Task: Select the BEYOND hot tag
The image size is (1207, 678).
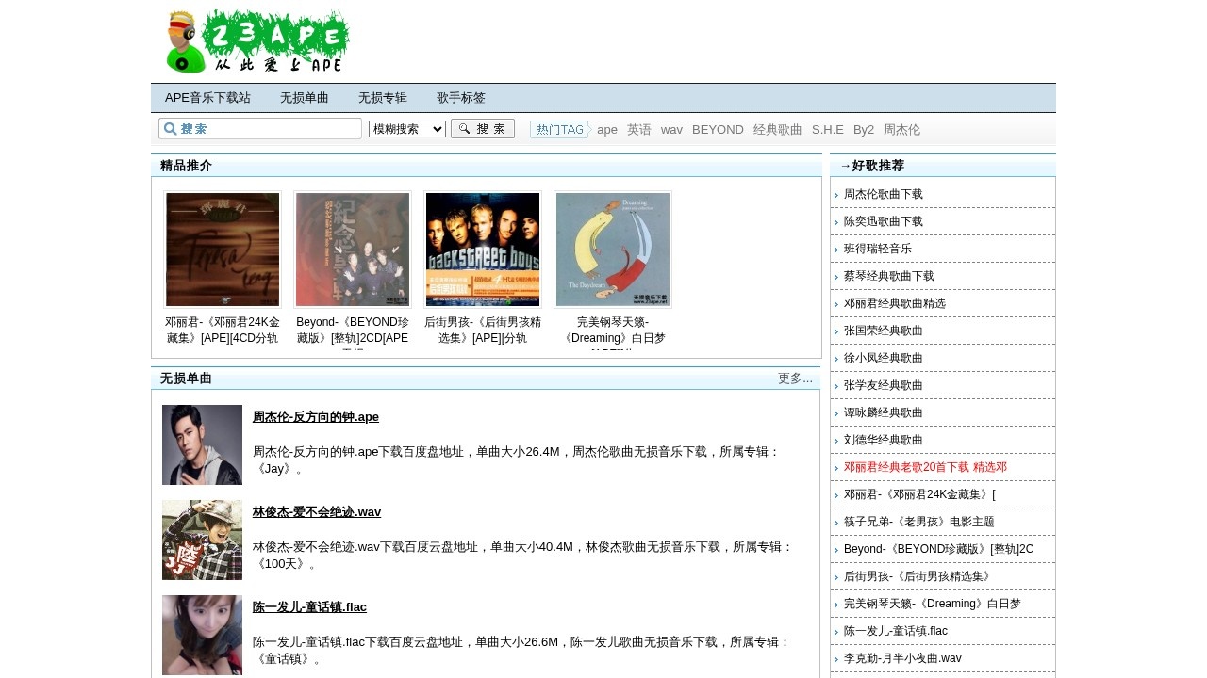Action: (x=718, y=130)
